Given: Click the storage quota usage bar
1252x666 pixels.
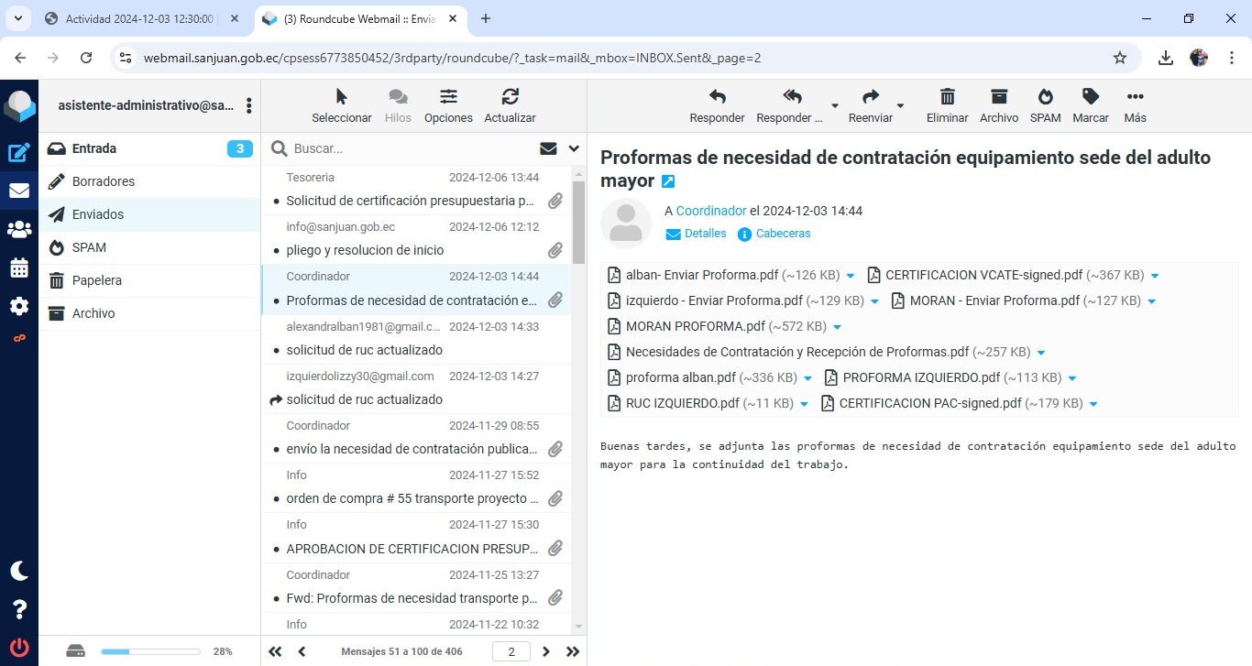Looking at the screenshot, I should pyautogui.click(x=150, y=651).
